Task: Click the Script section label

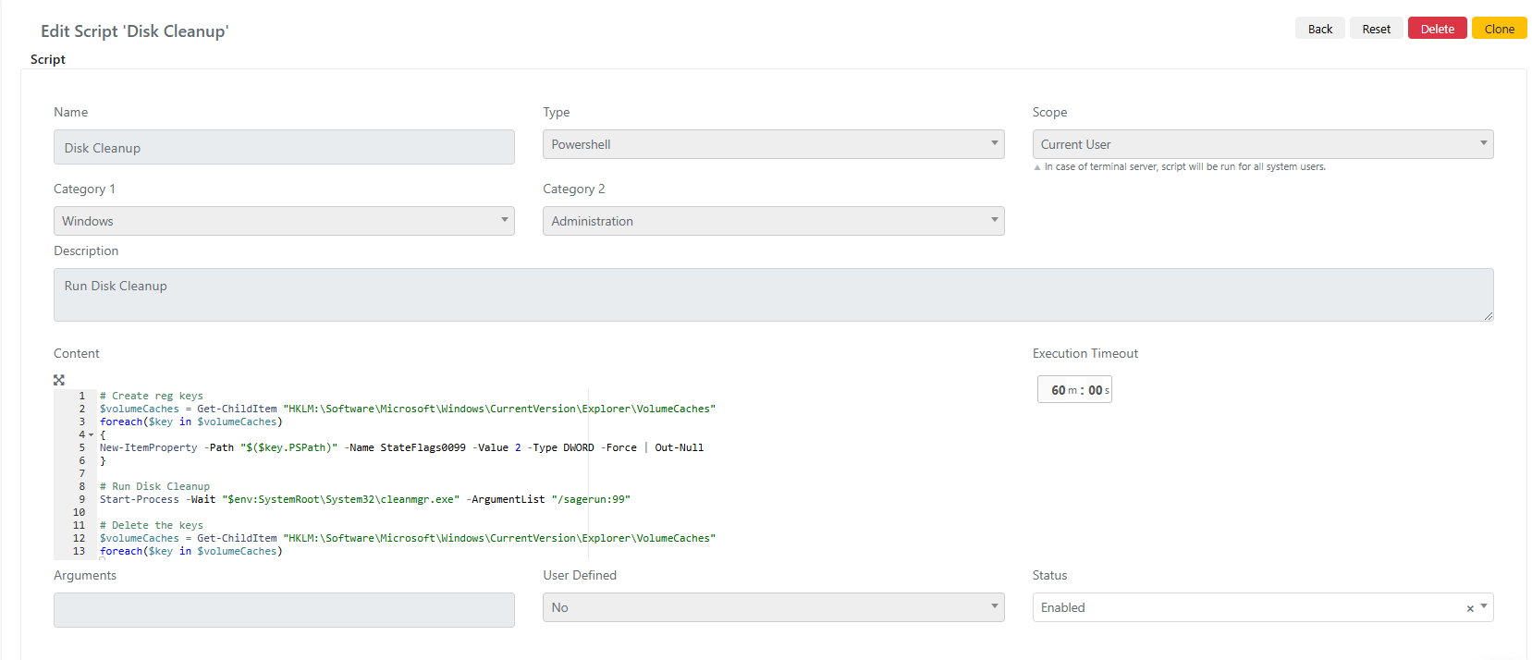Action: (48, 59)
